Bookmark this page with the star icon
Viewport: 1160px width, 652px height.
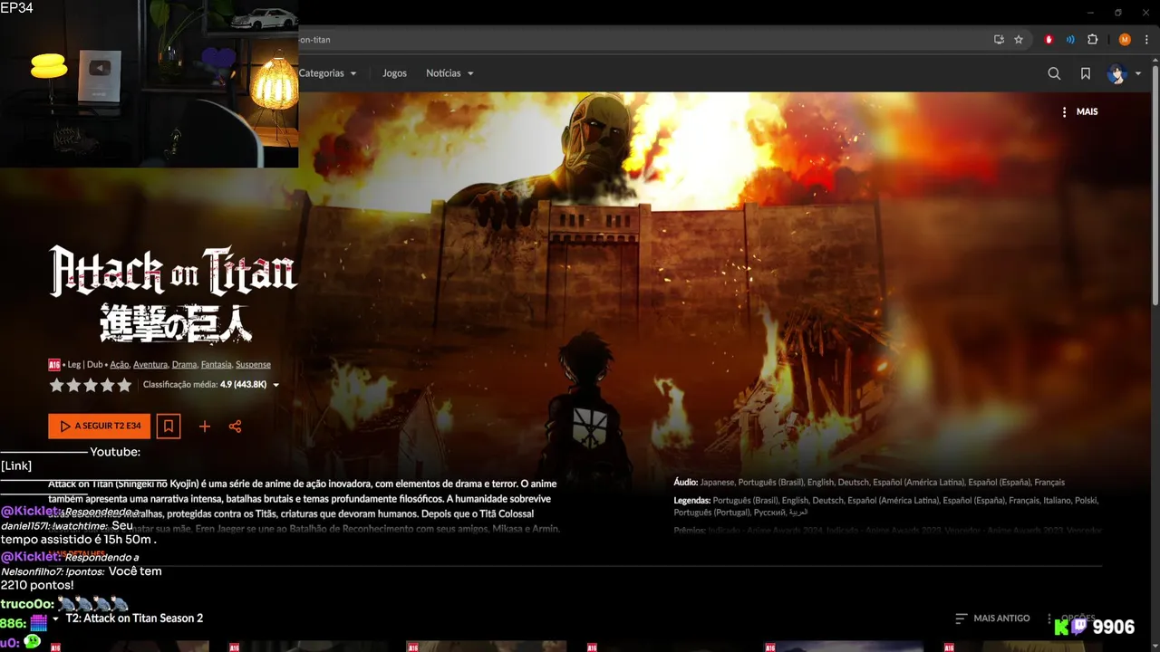1019,40
